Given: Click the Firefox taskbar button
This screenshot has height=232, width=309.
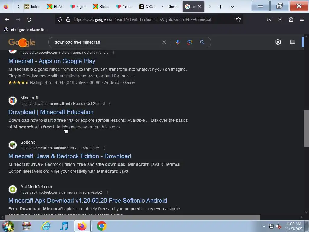Looking at the screenshot, I should point(82,226).
